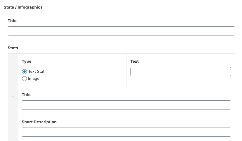Choose the "Image" radio button
242x141 pixels.
[24, 79]
